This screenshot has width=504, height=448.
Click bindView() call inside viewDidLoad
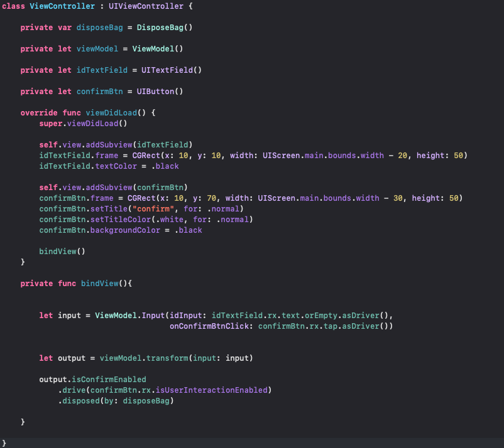point(62,251)
